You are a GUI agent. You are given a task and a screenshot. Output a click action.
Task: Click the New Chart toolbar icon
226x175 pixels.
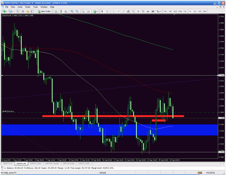click(4, 11)
